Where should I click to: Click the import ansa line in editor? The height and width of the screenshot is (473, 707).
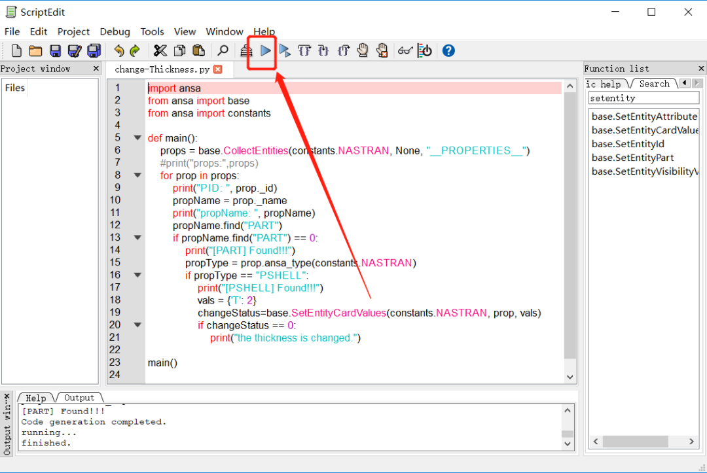(x=354, y=88)
